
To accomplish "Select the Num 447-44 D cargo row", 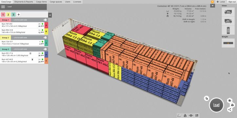I will click(22, 61).
